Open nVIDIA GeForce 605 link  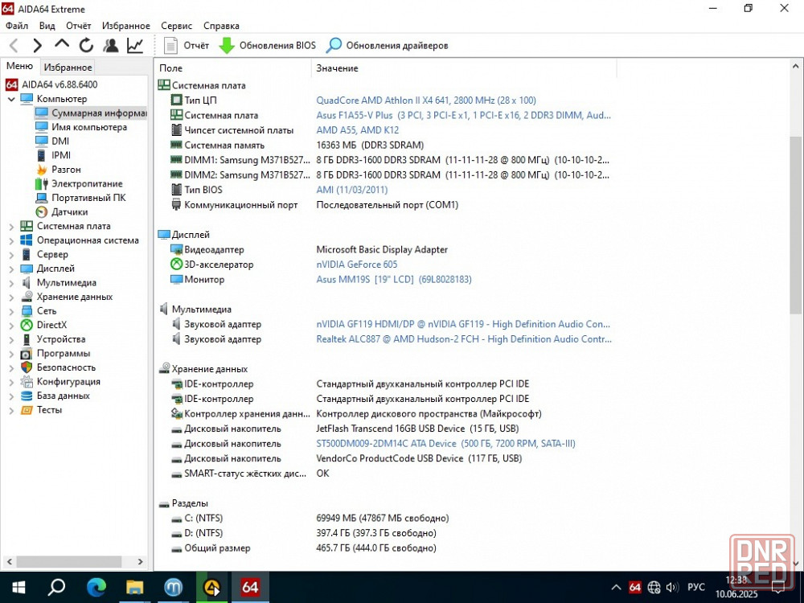(357, 265)
